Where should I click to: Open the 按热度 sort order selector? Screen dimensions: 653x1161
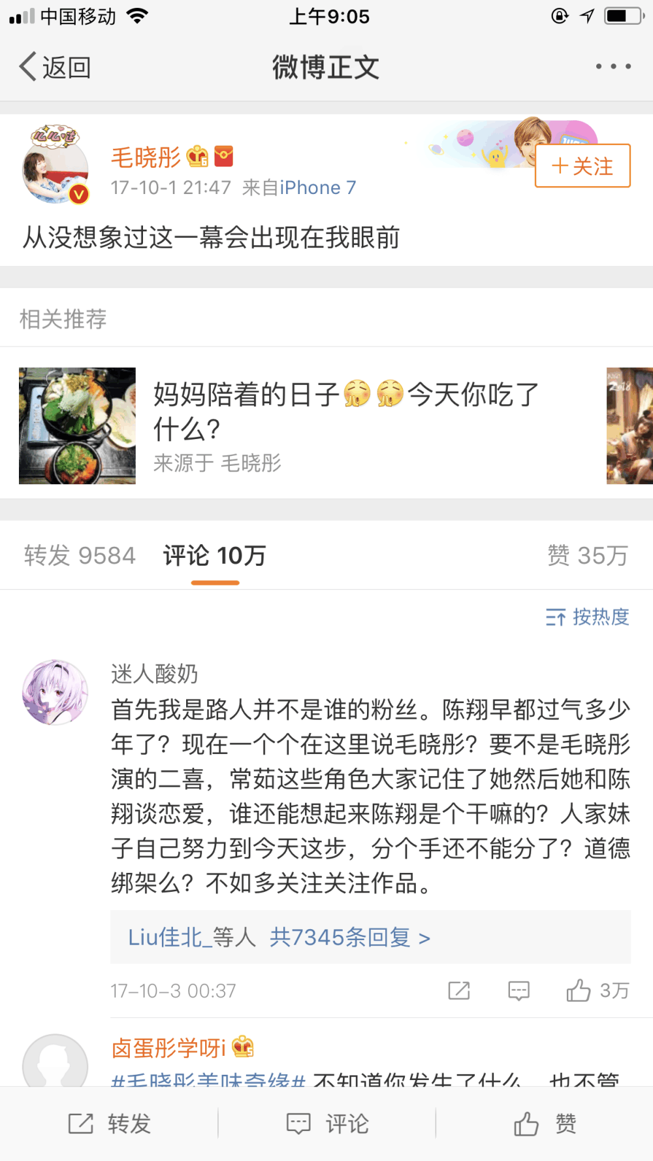(587, 617)
